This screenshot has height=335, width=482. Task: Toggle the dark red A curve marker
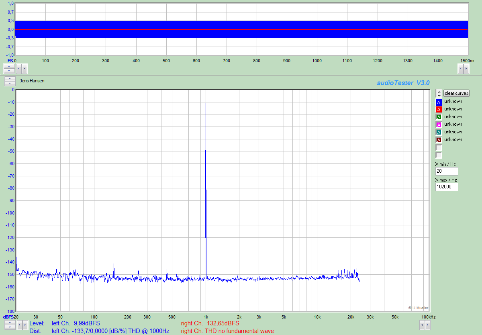coord(439,140)
